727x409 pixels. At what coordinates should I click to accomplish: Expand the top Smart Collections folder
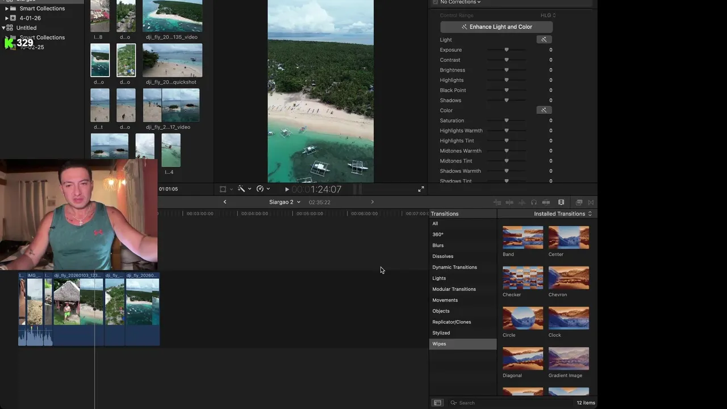click(x=7, y=9)
